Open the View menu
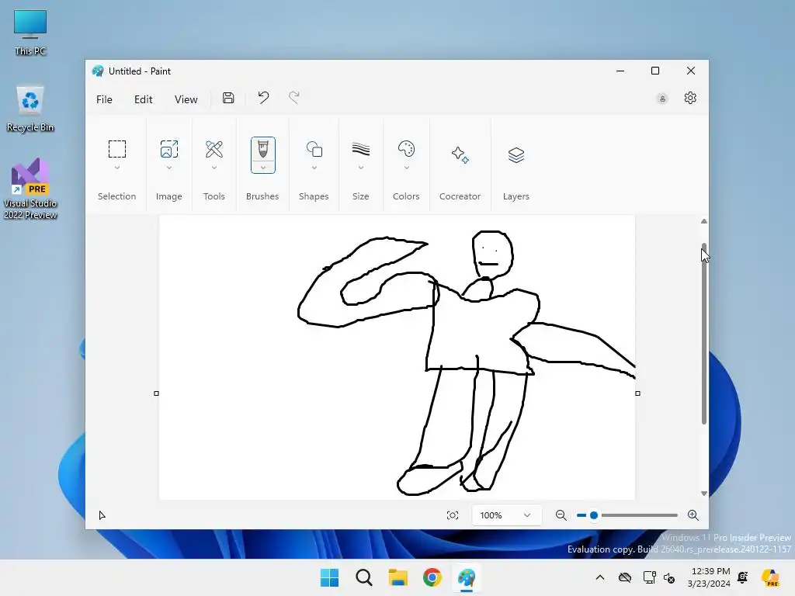The image size is (795, 596). pyautogui.click(x=186, y=99)
